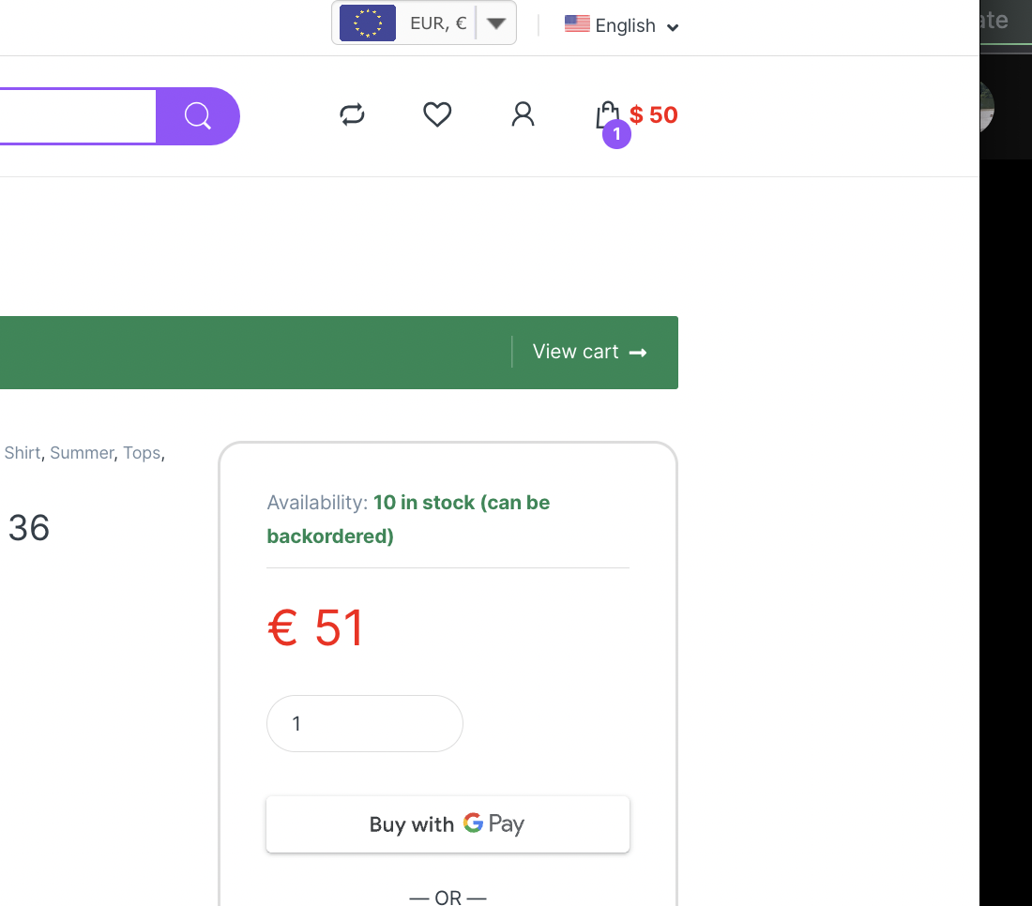Click inside the purple search box
This screenshot has height=906, width=1032.
75,116
